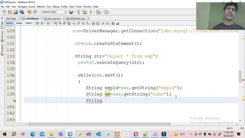This screenshot has height=138, width=245.
Task: Select the Design view button
Action: [19, 23]
